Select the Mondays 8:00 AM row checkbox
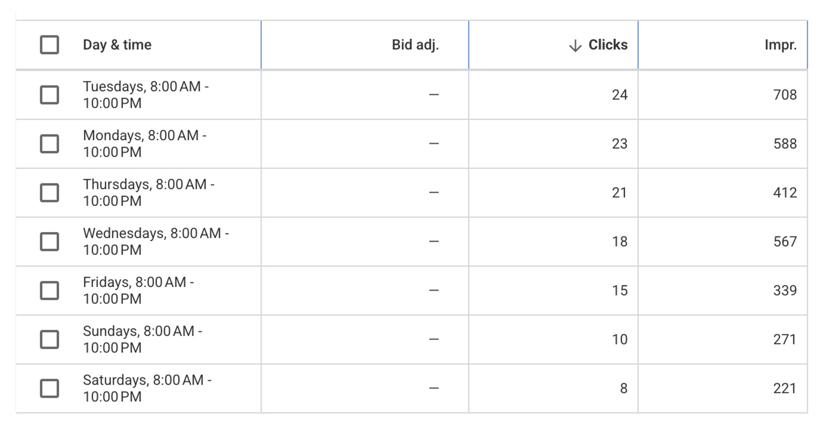 [49, 143]
